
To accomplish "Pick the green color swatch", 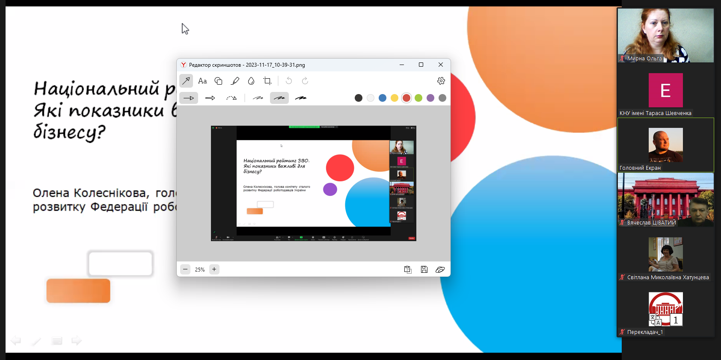I will point(418,98).
